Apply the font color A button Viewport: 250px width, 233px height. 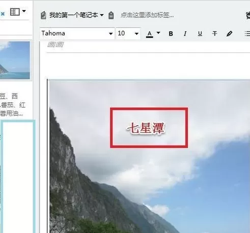pos(150,34)
